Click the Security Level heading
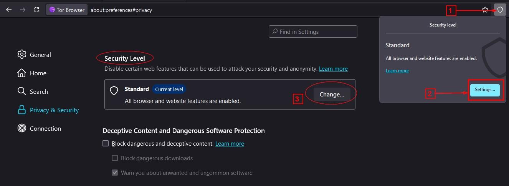Screen dimensions: 509x186 [x=125, y=58]
